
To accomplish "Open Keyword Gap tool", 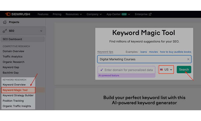I will coord(11,67).
